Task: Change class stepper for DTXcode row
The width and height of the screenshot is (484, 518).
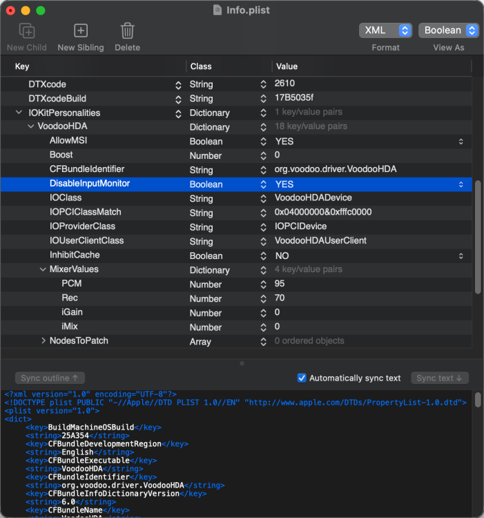Action: click(263, 84)
